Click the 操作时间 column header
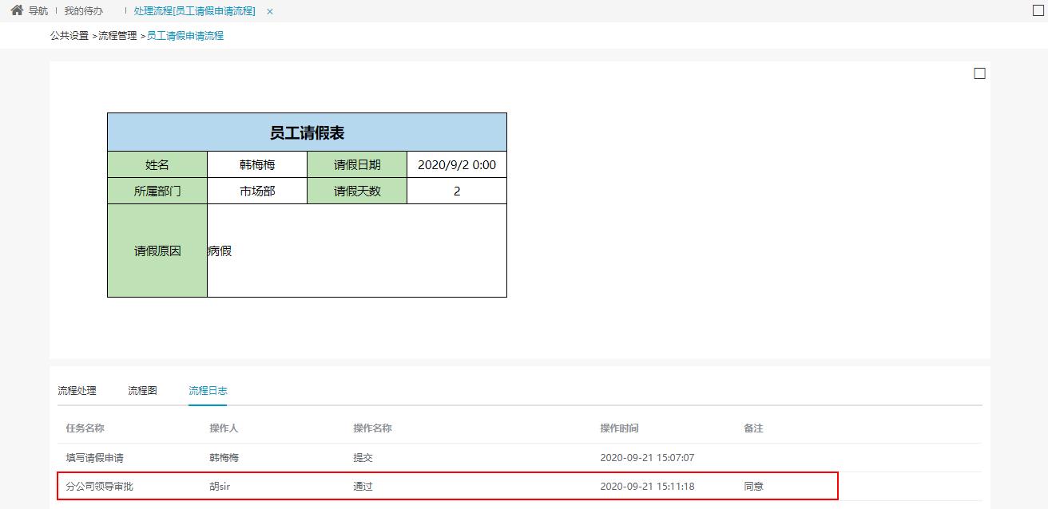 point(620,428)
